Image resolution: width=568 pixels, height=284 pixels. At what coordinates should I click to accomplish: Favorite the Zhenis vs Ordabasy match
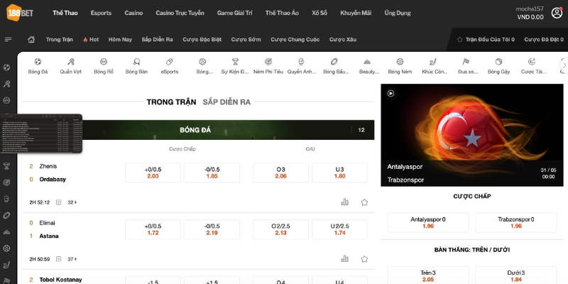[x=364, y=202]
